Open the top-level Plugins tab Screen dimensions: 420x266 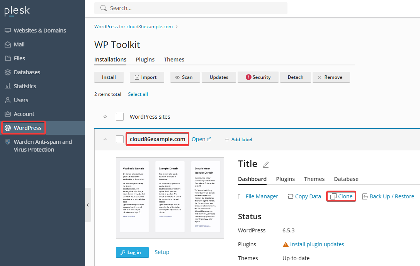[x=145, y=60]
